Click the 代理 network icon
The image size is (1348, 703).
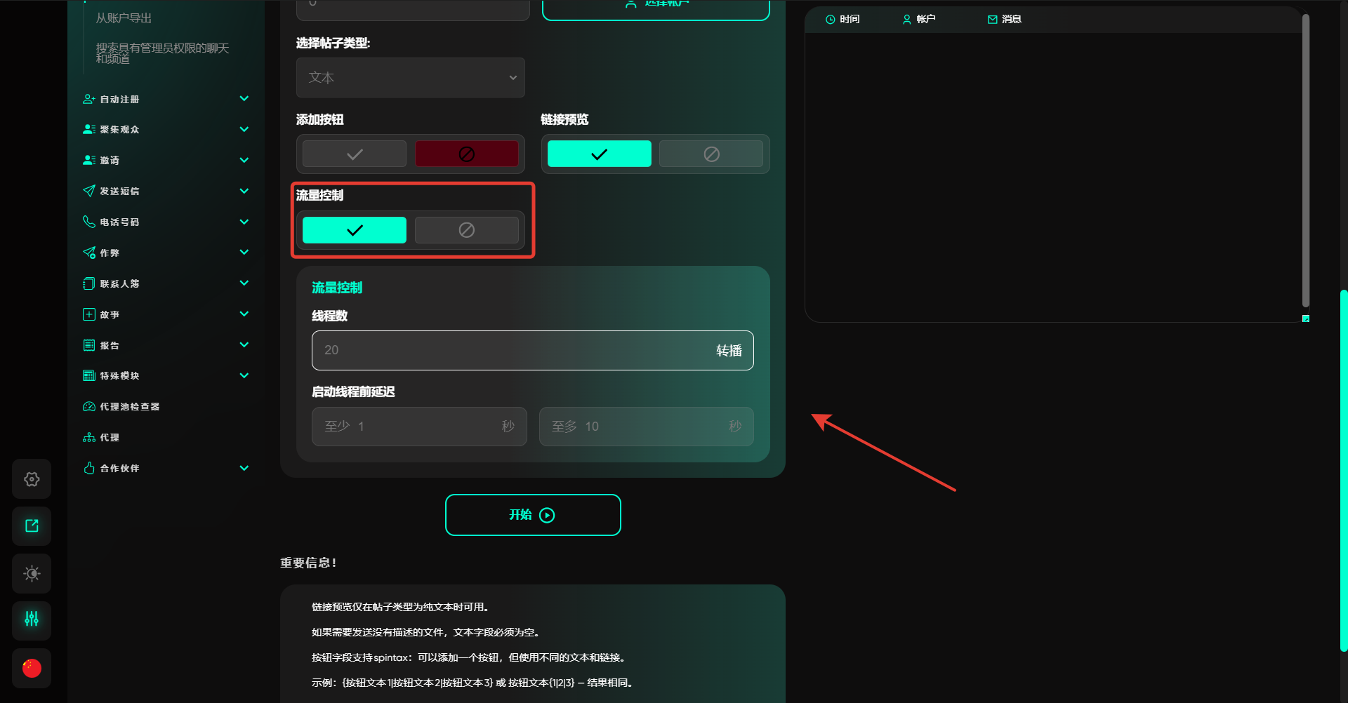(89, 438)
